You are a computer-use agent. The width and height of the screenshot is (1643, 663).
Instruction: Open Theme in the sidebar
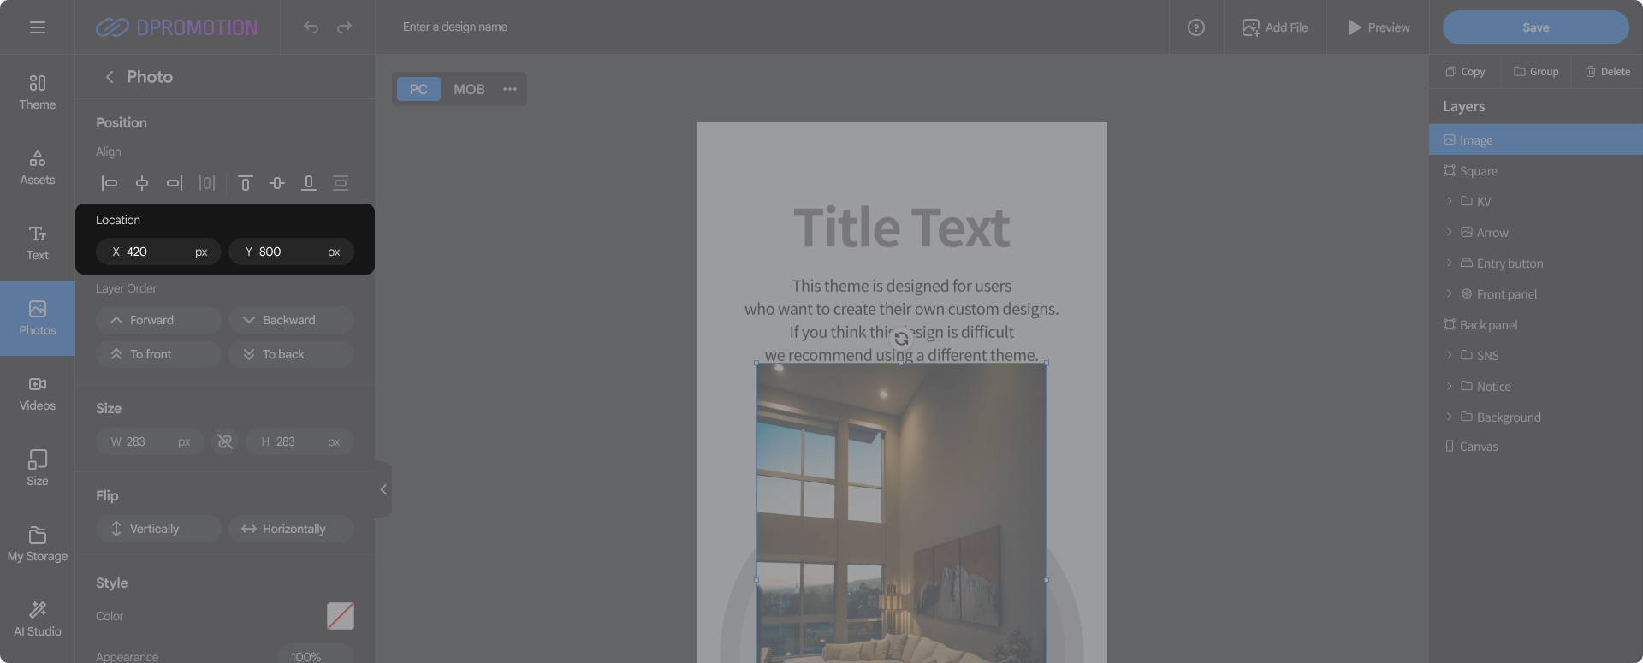point(38,92)
